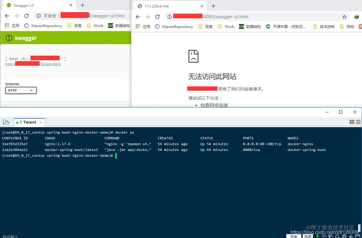Click the 选项 options button

[x=308, y=236]
